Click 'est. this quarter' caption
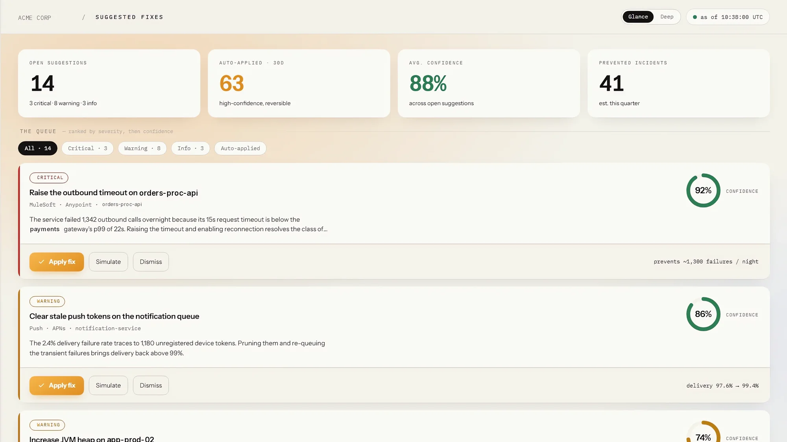 pyautogui.click(x=619, y=103)
